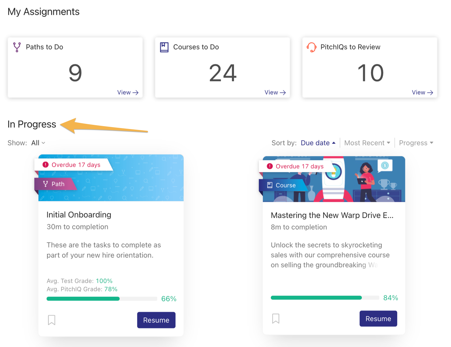Click the Path ribbon icon on onboarding card
451x347 pixels.
point(45,184)
